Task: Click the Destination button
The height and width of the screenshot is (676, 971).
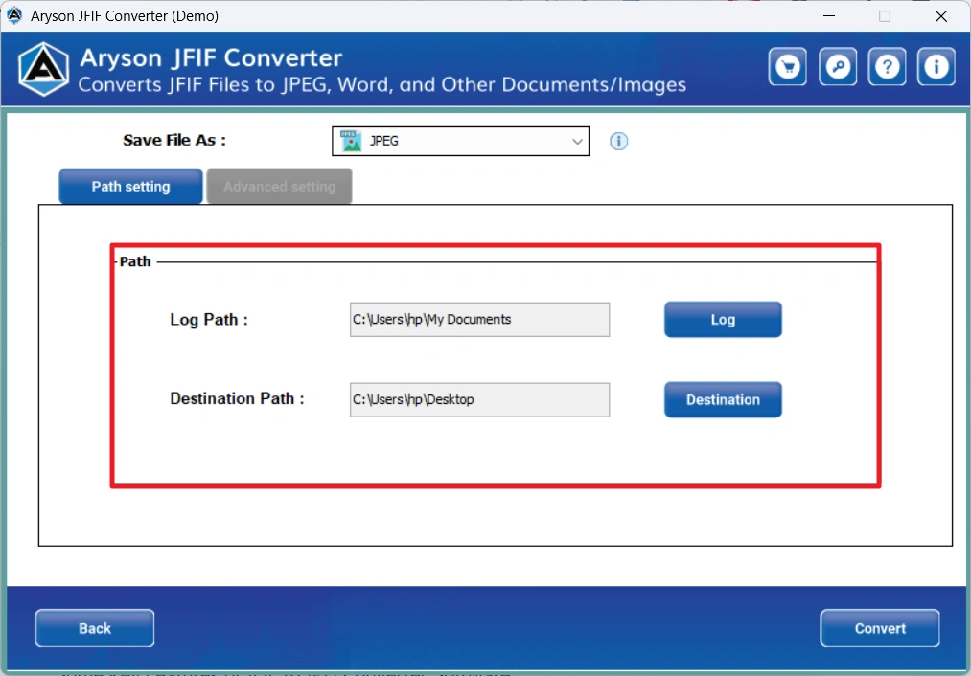Action: [x=723, y=399]
